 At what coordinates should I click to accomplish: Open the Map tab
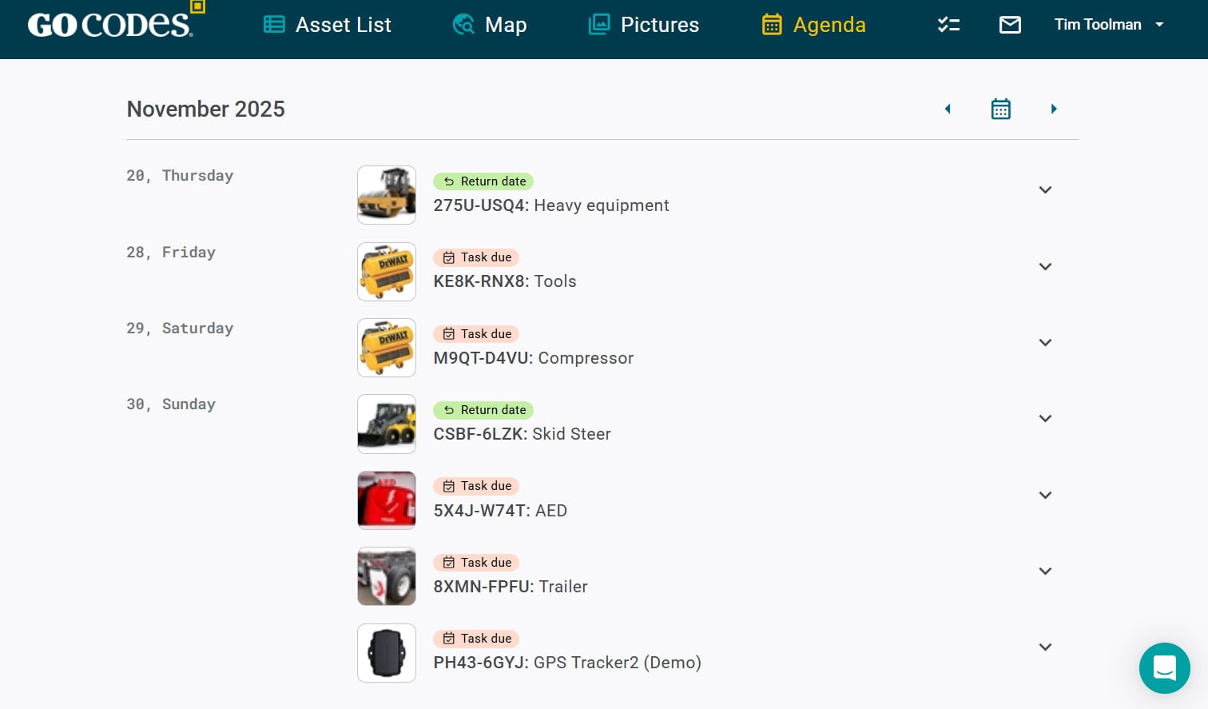coord(489,25)
